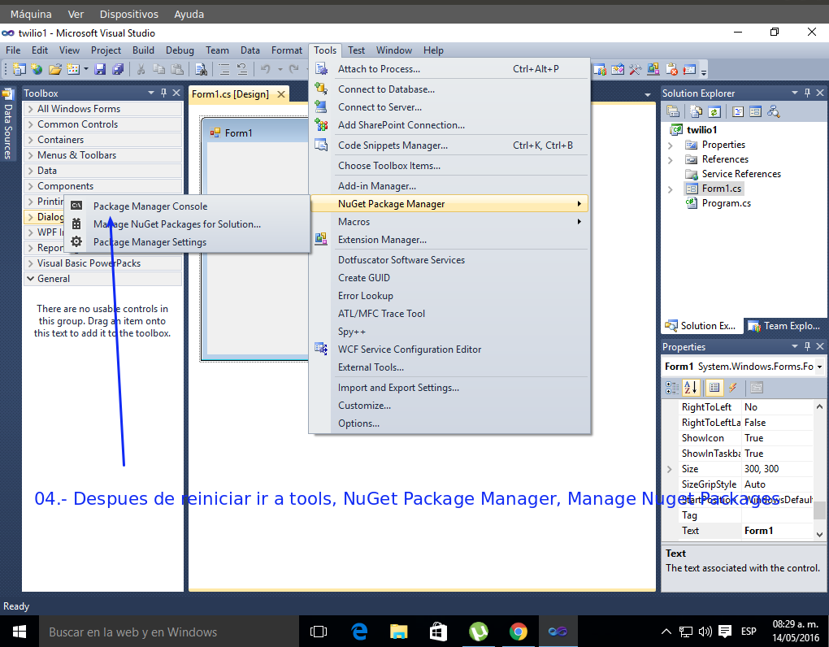Toggle auto-hide pin on Properties panel

click(807, 346)
